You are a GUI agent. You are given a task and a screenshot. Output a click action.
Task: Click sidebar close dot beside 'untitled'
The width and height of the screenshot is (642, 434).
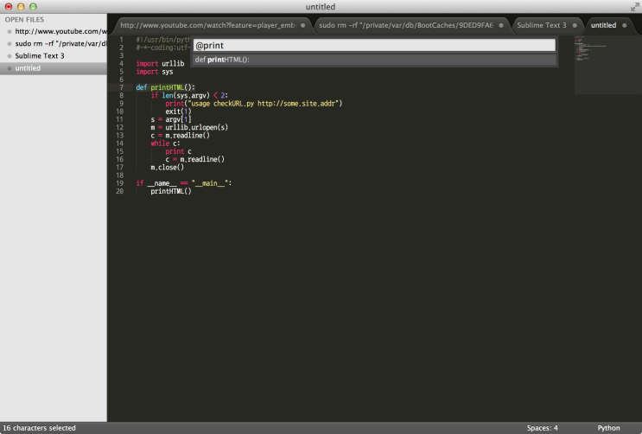tap(10, 68)
